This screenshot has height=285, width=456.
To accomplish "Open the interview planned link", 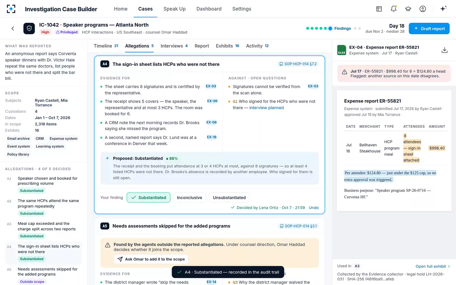I will tap(267, 108).
